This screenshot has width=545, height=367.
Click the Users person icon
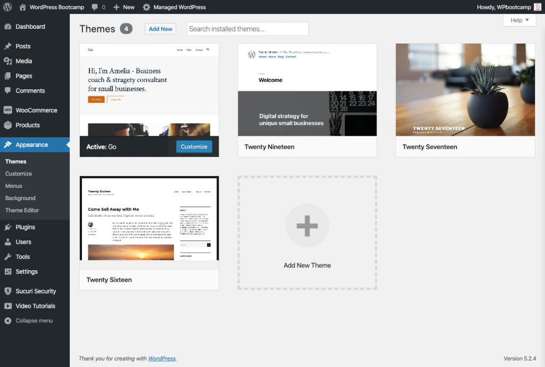coord(7,242)
